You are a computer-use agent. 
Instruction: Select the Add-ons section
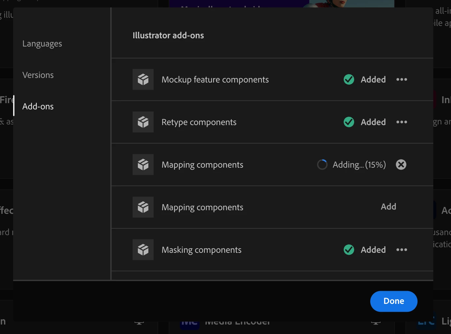point(38,106)
